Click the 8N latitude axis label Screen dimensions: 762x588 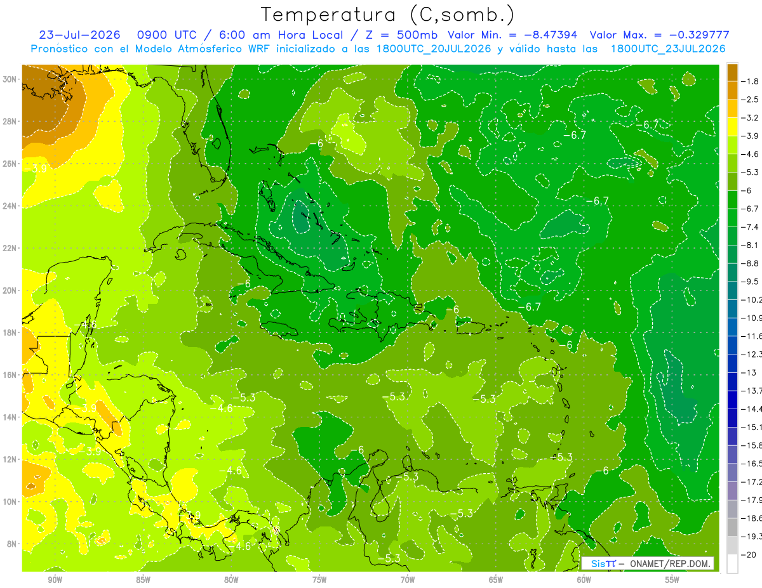coord(13,544)
